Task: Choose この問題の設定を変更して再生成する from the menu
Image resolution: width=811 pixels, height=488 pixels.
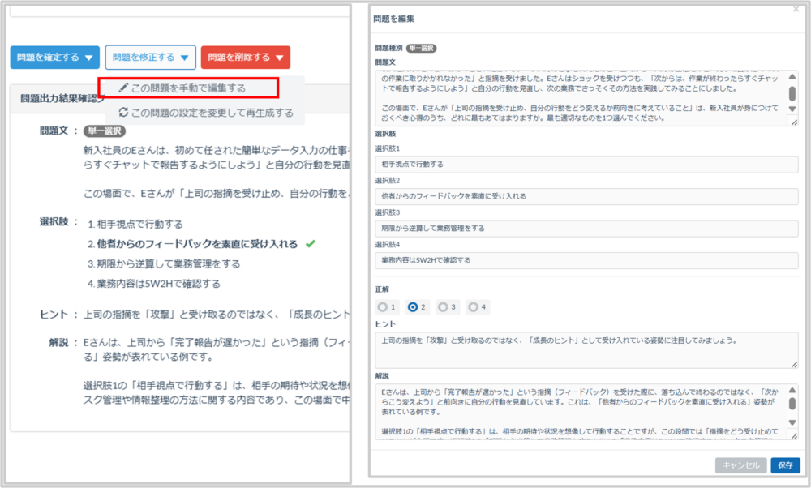Action: tap(212, 113)
